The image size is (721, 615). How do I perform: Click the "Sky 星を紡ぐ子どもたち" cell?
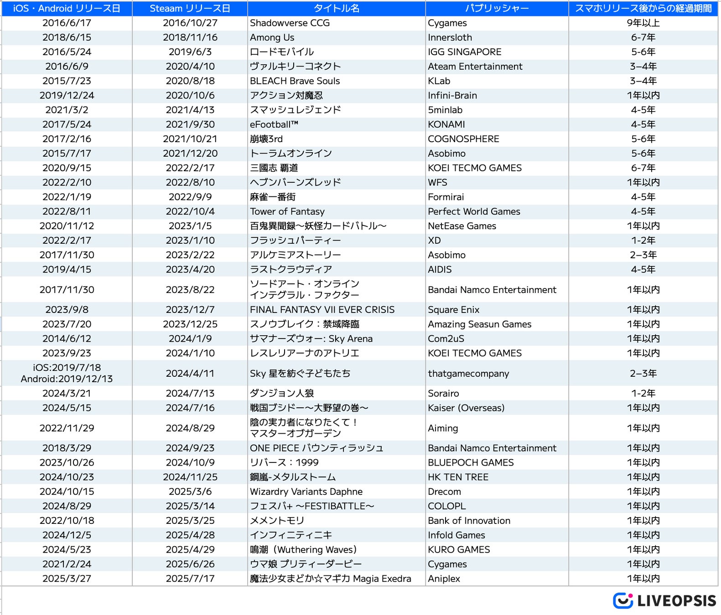click(x=337, y=374)
